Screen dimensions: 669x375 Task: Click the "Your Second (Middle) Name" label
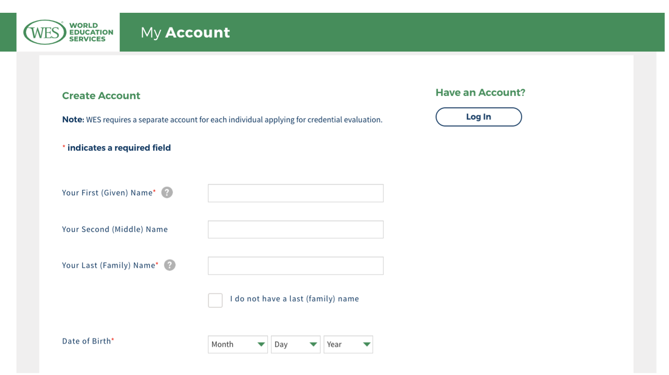[x=115, y=229]
